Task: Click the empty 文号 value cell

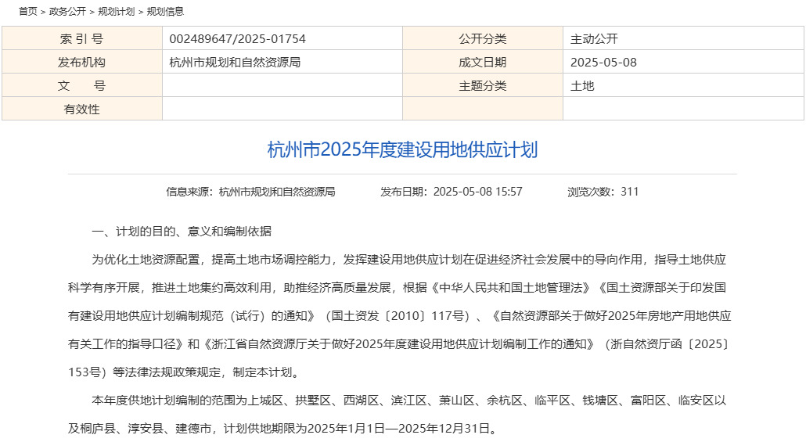Action: (282, 86)
